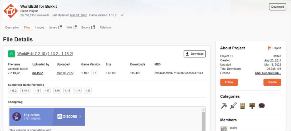Click the Uploaded date Mar 18, 2022 in file row
The image size is (291, 131).
pyautogui.click(x=65, y=73)
